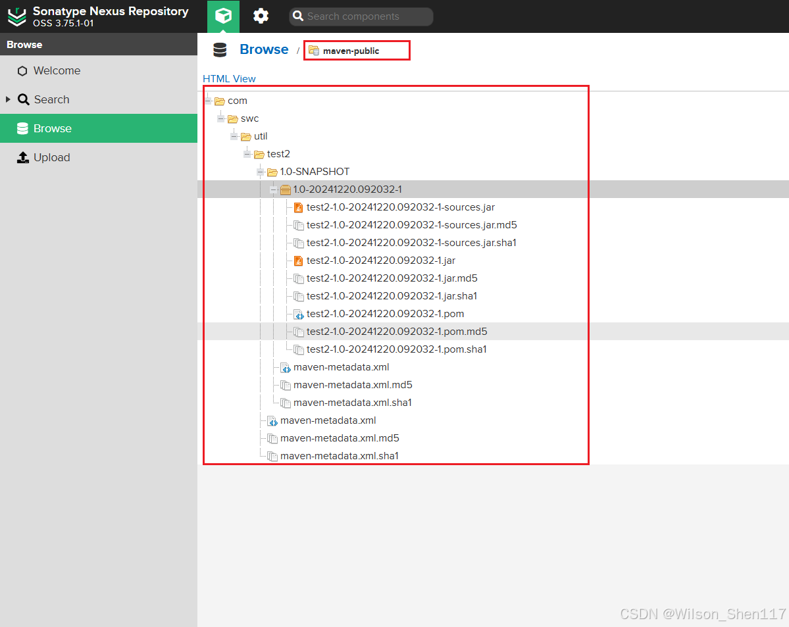The height and width of the screenshot is (627, 789).
Task: Select the sources.jar.sha1 file
Action: tap(411, 243)
